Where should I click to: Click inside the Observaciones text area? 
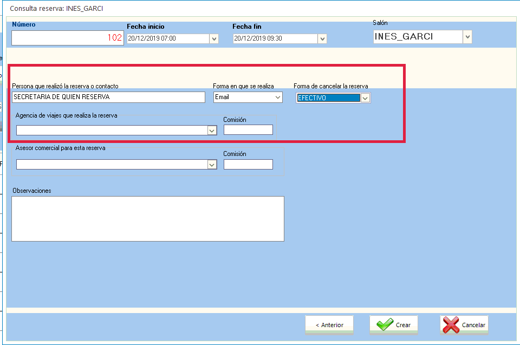click(x=147, y=218)
